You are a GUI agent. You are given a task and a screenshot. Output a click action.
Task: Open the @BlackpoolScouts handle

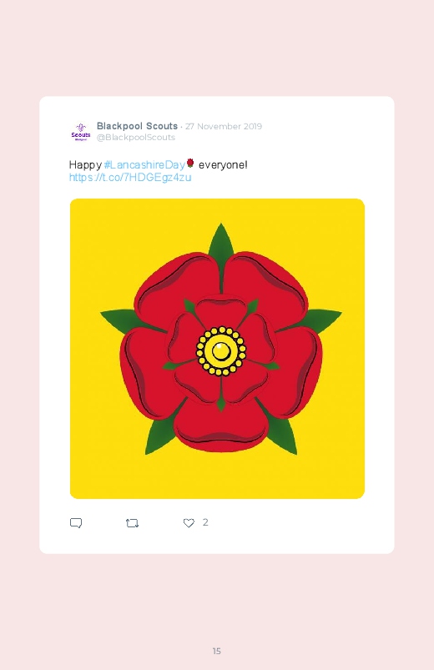tap(136, 137)
